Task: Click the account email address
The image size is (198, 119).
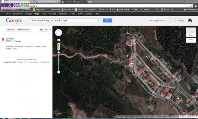Action: (157, 20)
